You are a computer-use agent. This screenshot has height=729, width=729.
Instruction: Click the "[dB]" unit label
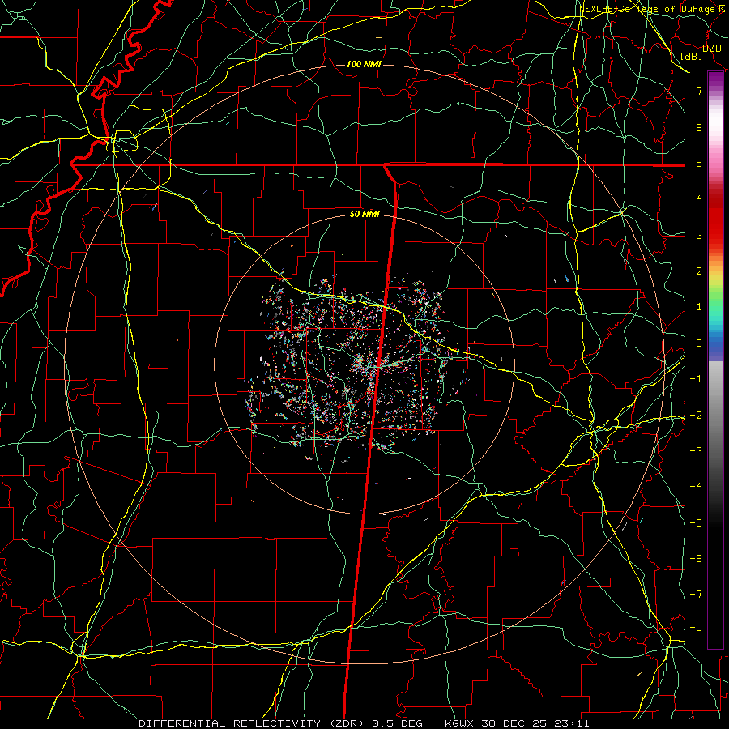692,56
